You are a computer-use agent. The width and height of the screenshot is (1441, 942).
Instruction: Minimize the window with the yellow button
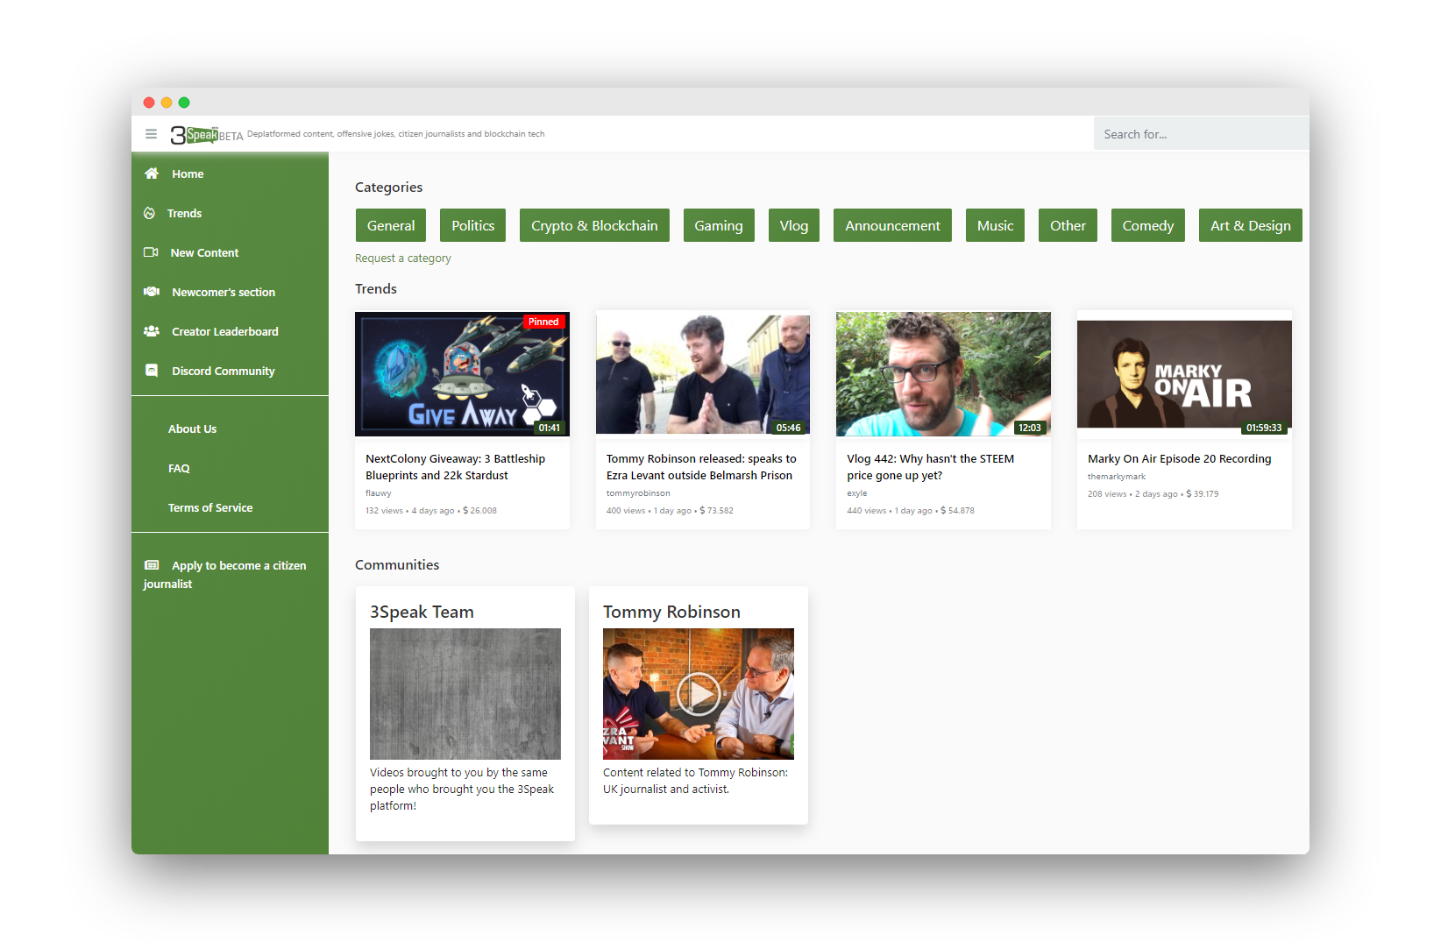click(167, 103)
